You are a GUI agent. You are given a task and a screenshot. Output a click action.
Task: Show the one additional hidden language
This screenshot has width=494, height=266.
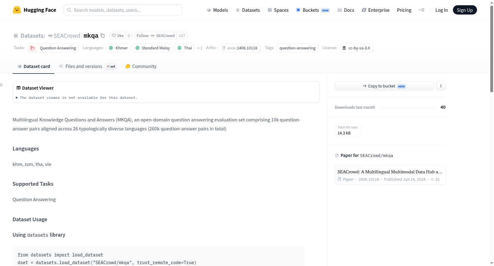[x=200, y=48]
